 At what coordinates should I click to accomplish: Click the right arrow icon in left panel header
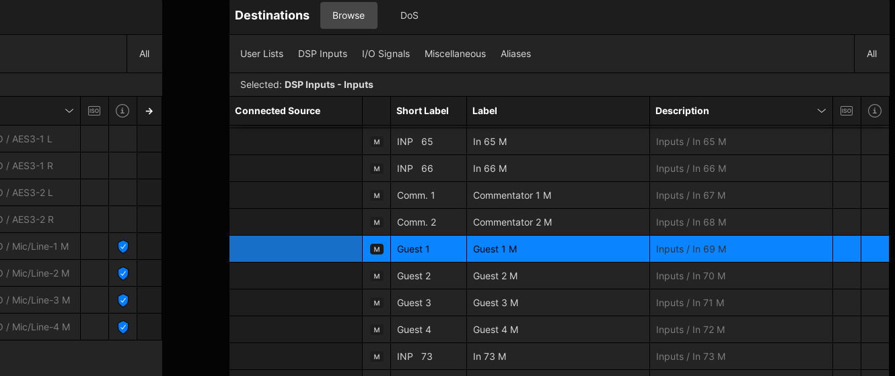(149, 111)
